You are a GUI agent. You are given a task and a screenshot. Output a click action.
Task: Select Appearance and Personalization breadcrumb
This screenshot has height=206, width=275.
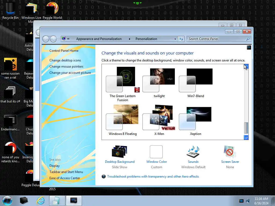tap(99, 39)
